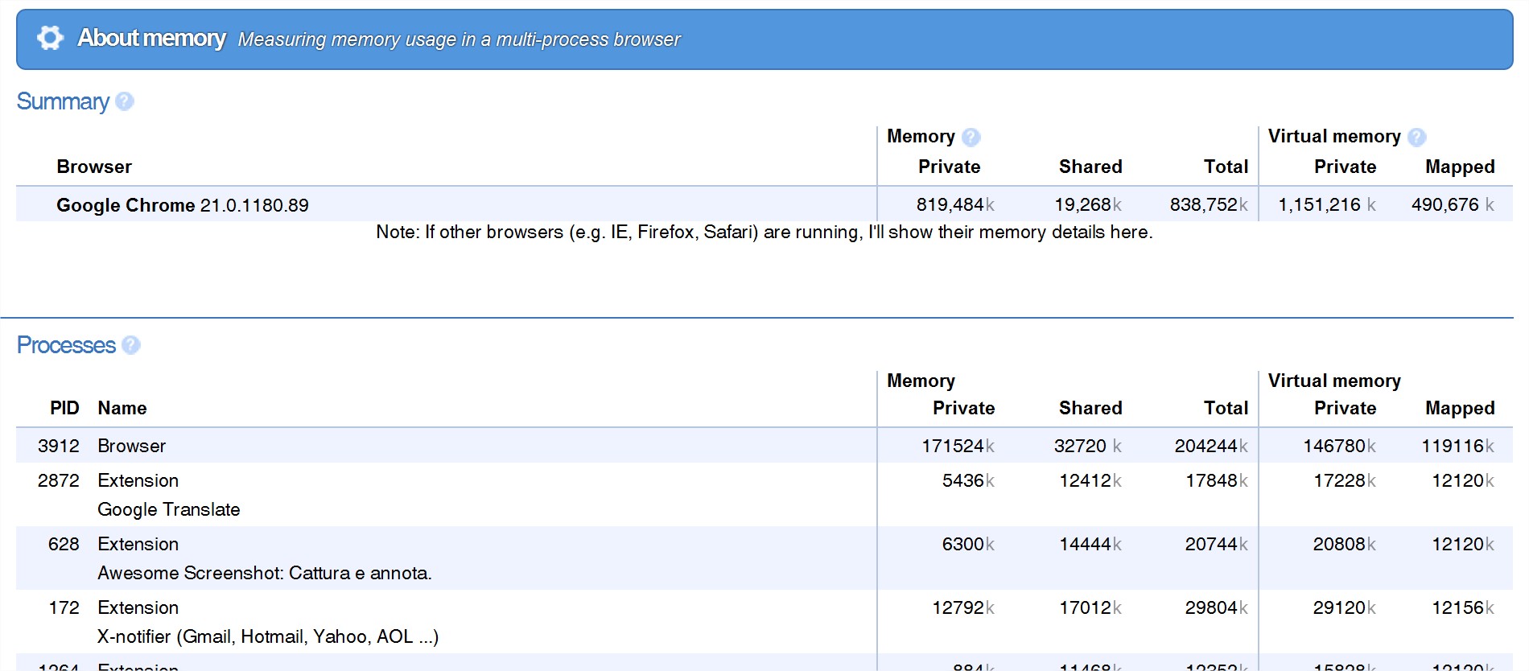Click the Google Translate extension name
The width and height of the screenshot is (1529, 671).
[x=169, y=509]
